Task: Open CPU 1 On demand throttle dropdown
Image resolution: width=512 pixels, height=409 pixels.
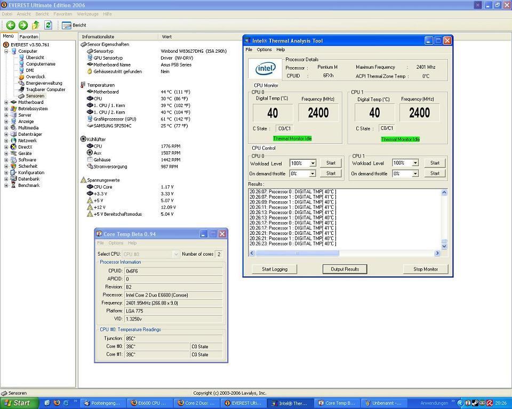Action: [x=415, y=174]
